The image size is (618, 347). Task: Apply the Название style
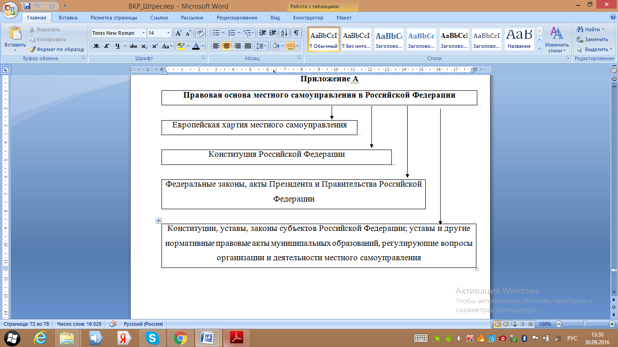point(519,39)
